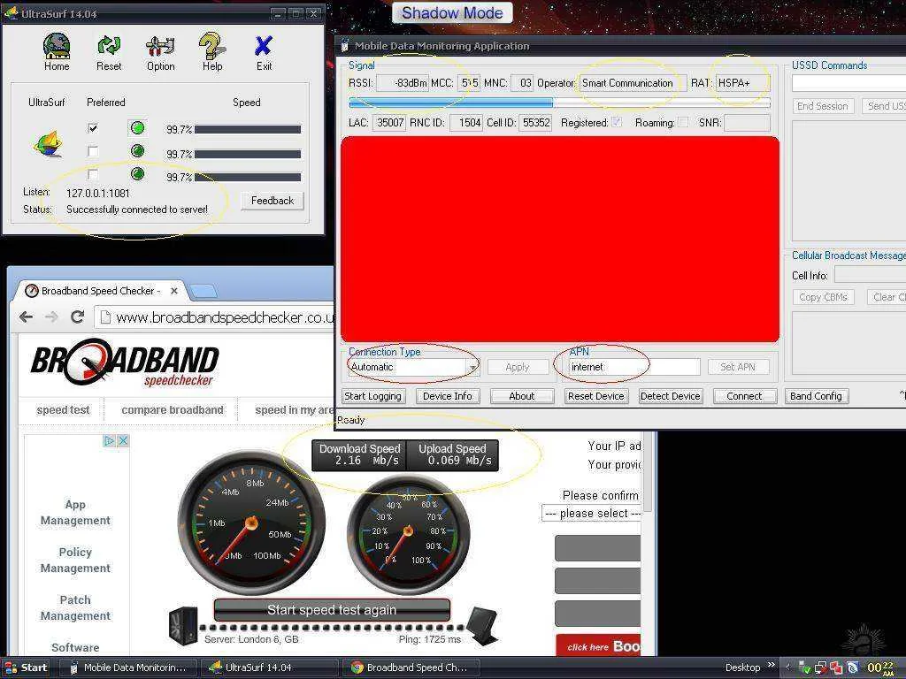This screenshot has height=679, width=906.
Task: Click the UltraSurf Exit icon
Action: [x=264, y=46]
